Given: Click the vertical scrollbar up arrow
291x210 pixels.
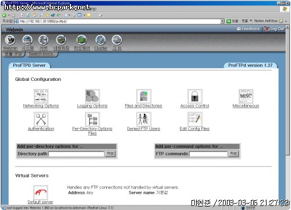Looking at the screenshot, I should pos(288,27).
